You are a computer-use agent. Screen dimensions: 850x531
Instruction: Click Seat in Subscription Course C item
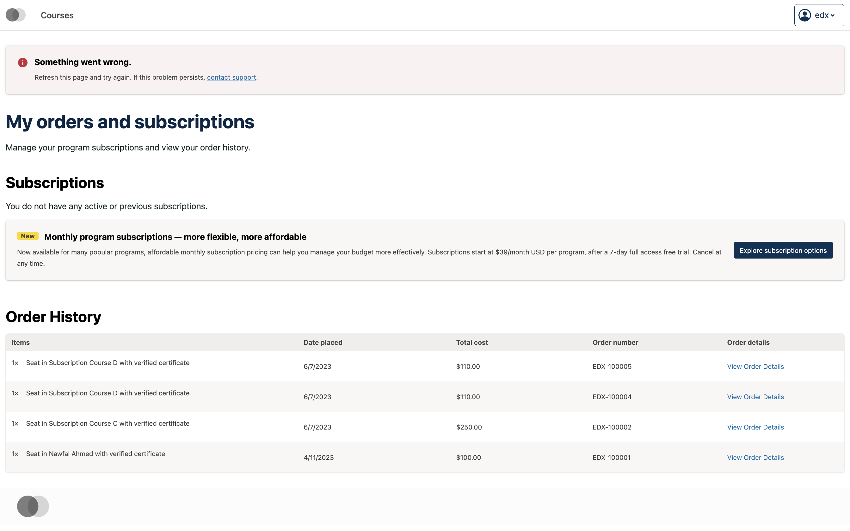tap(108, 424)
